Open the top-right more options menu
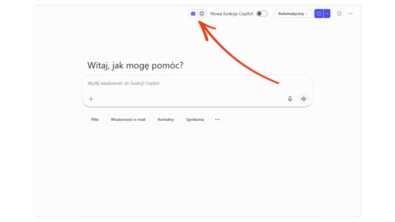The image size is (395, 222). pos(351,14)
